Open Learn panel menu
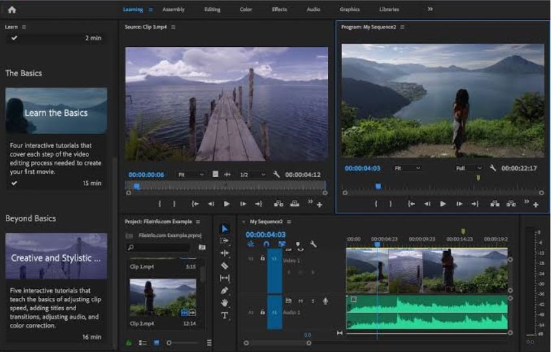 [24, 27]
